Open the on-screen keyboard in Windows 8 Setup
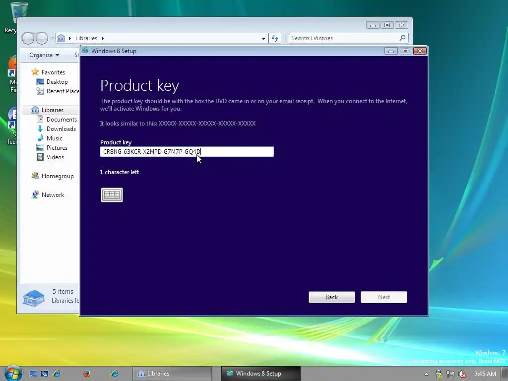The image size is (508, 381). 112,194
